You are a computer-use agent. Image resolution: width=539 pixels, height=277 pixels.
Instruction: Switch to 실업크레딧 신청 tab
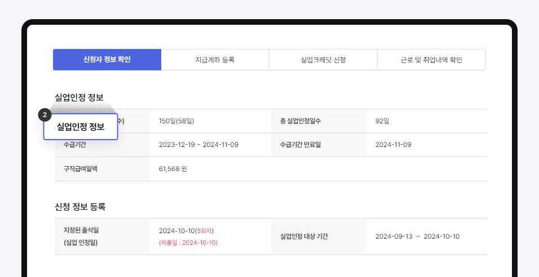[x=323, y=60]
